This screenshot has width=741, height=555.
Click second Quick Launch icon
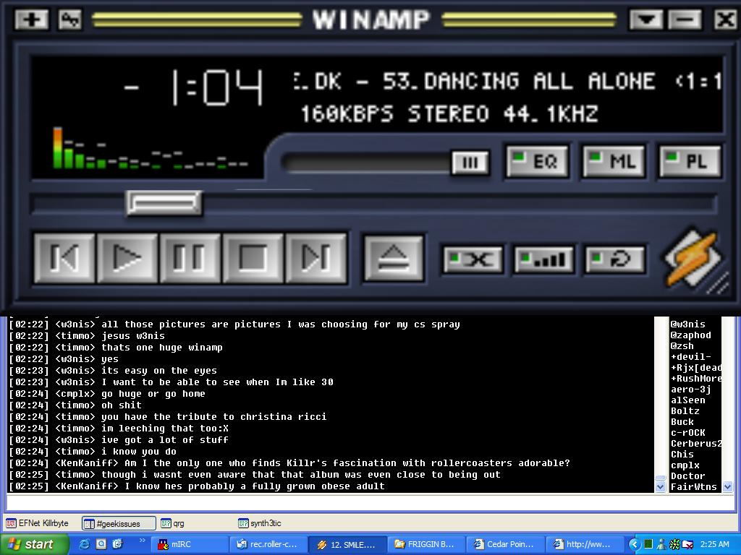click(101, 544)
